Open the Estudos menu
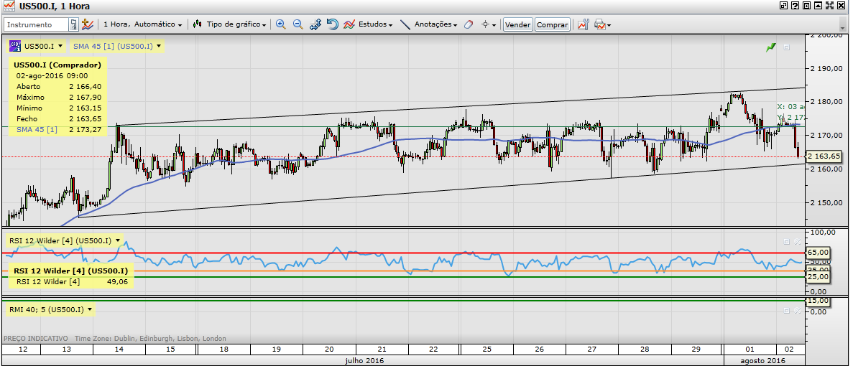Screen dimensions: 853x366 coord(374,24)
